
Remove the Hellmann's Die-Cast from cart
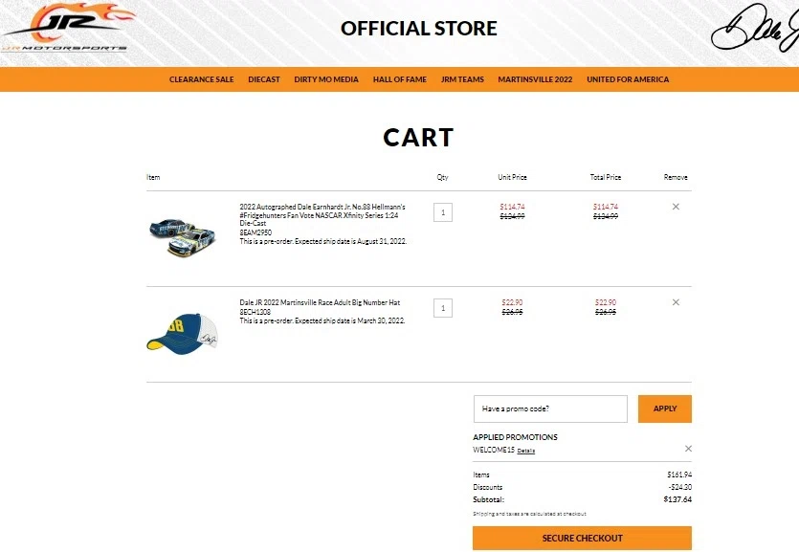pos(676,207)
